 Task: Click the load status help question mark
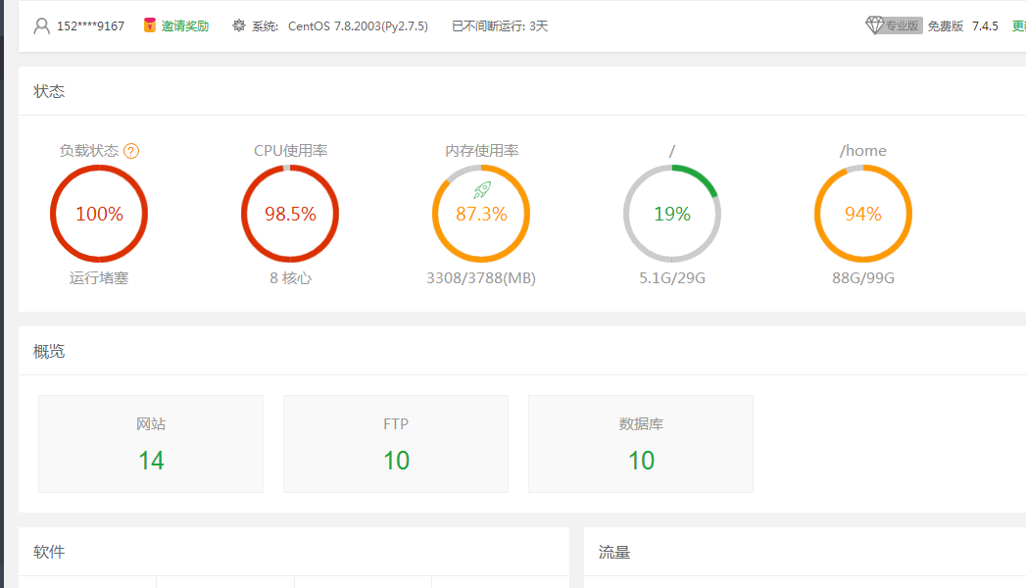pyautogui.click(x=131, y=151)
